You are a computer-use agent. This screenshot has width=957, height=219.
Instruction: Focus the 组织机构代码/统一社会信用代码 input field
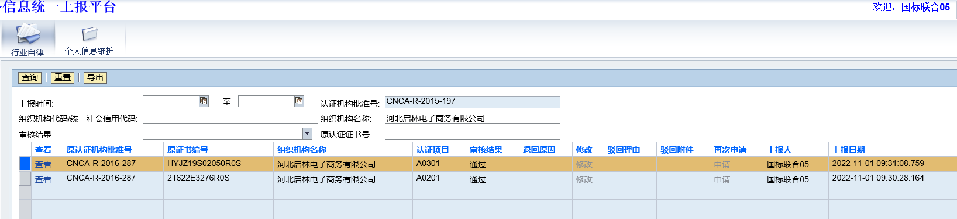[230, 118]
